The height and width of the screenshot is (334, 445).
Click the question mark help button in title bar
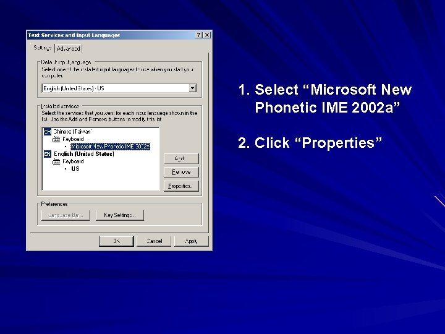coord(199,35)
